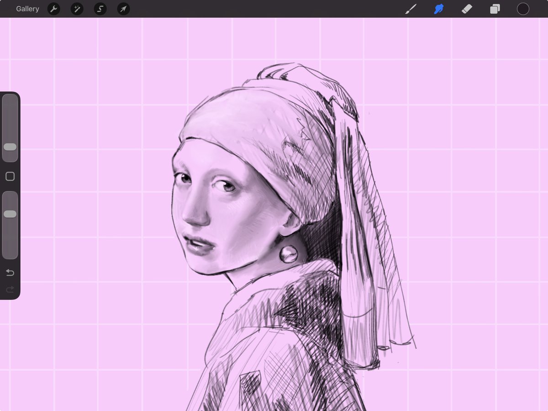Screen dimensions: 548x411
Task: Tap the square modify button in sidebar
Action: (x=10, y=176)
